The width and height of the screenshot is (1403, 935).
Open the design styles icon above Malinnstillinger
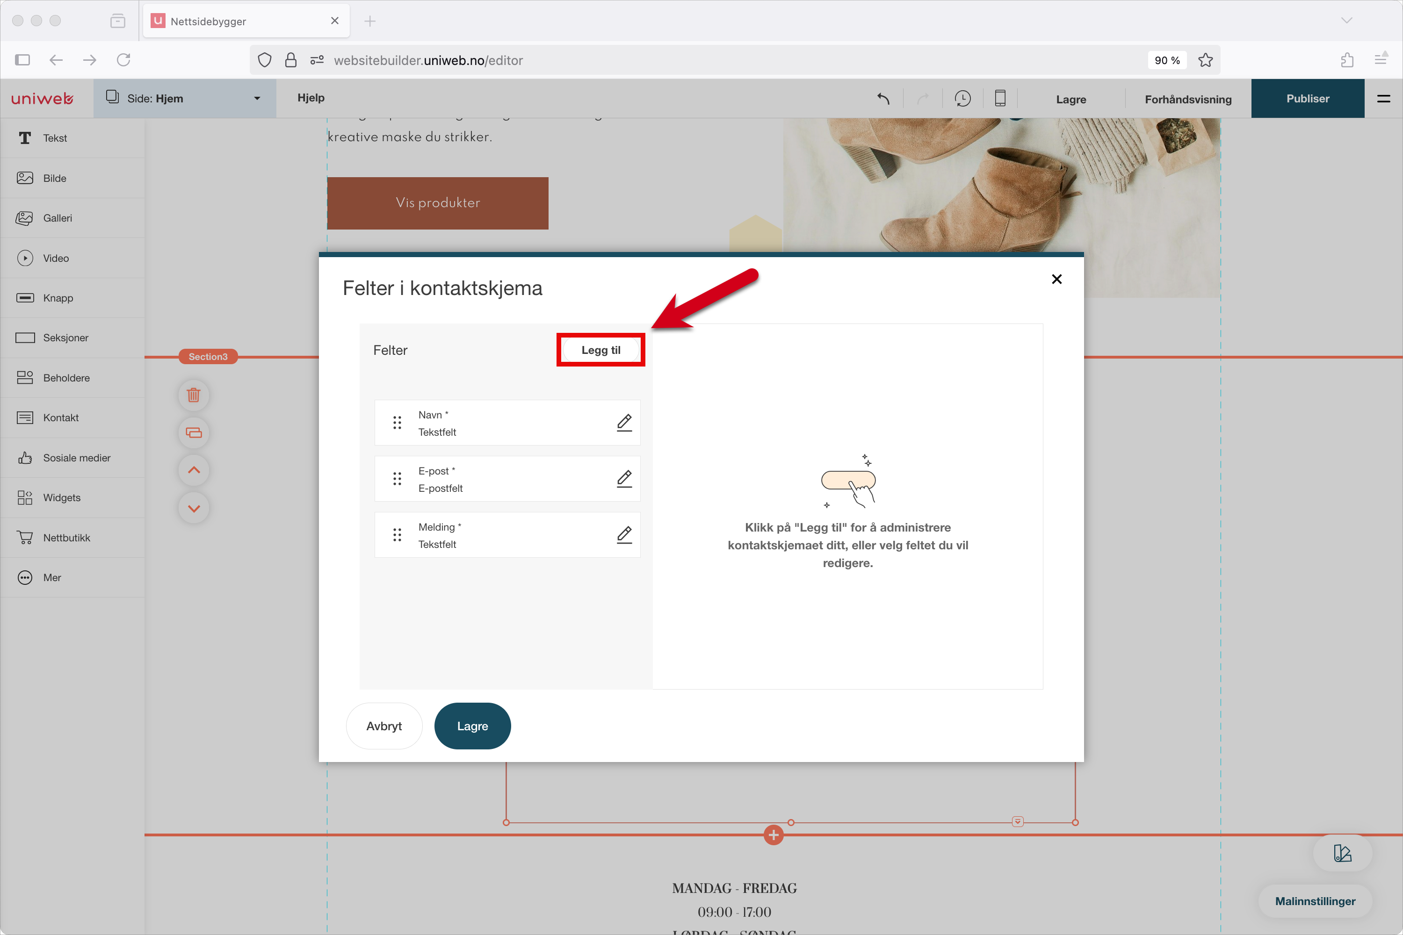click(x=1342, y=853)
